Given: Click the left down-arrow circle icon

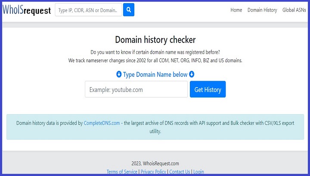Looking at the screenshot, I should (119, 74).
